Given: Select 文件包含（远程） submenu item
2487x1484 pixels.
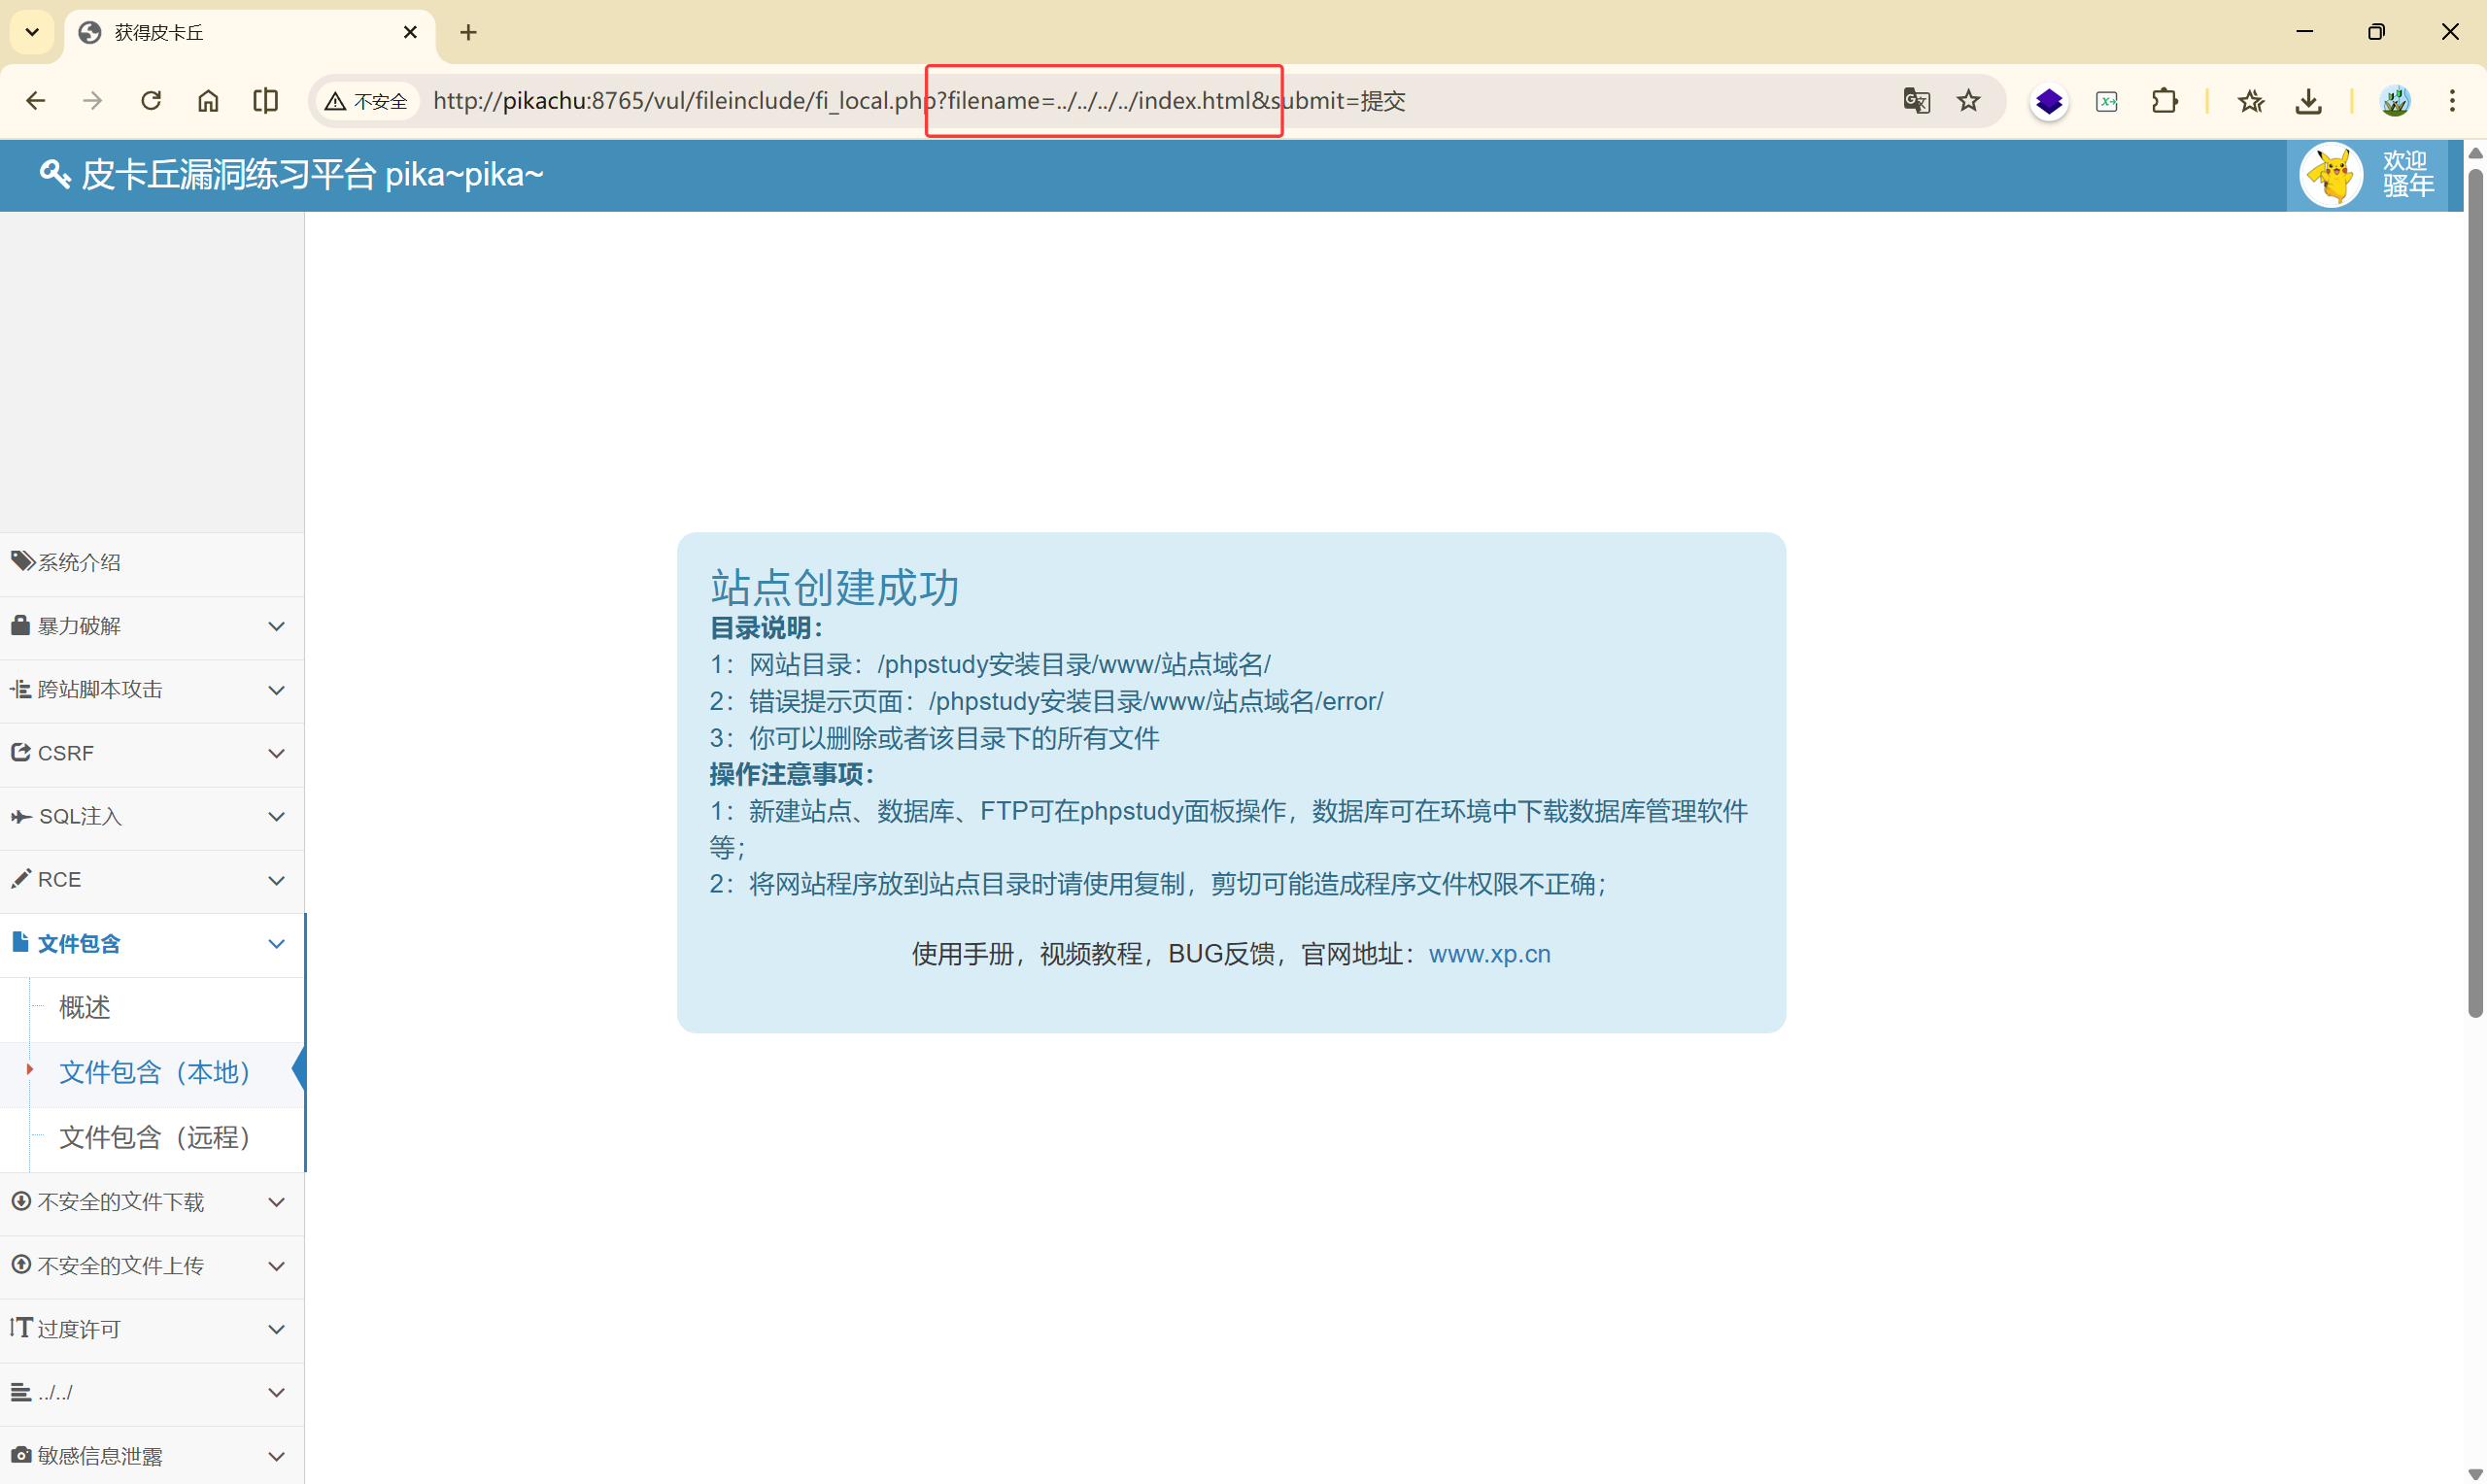Looking at the screenshot, I should pyautogui.click(x=155, y=1137).
